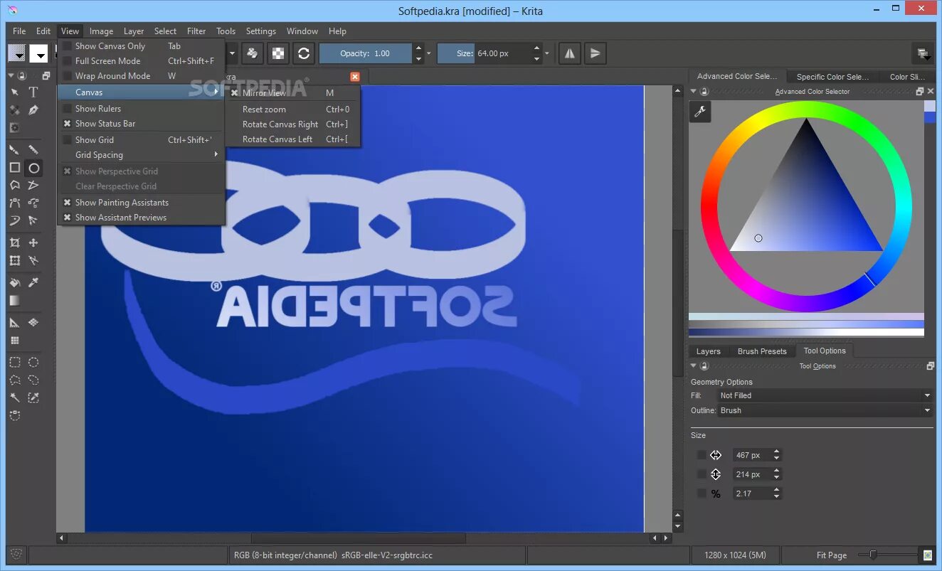
Task: Open the Specific Color Selector tab
Action: 832,77
